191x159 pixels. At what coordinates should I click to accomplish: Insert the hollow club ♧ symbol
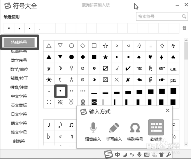[x=173, y=46]
